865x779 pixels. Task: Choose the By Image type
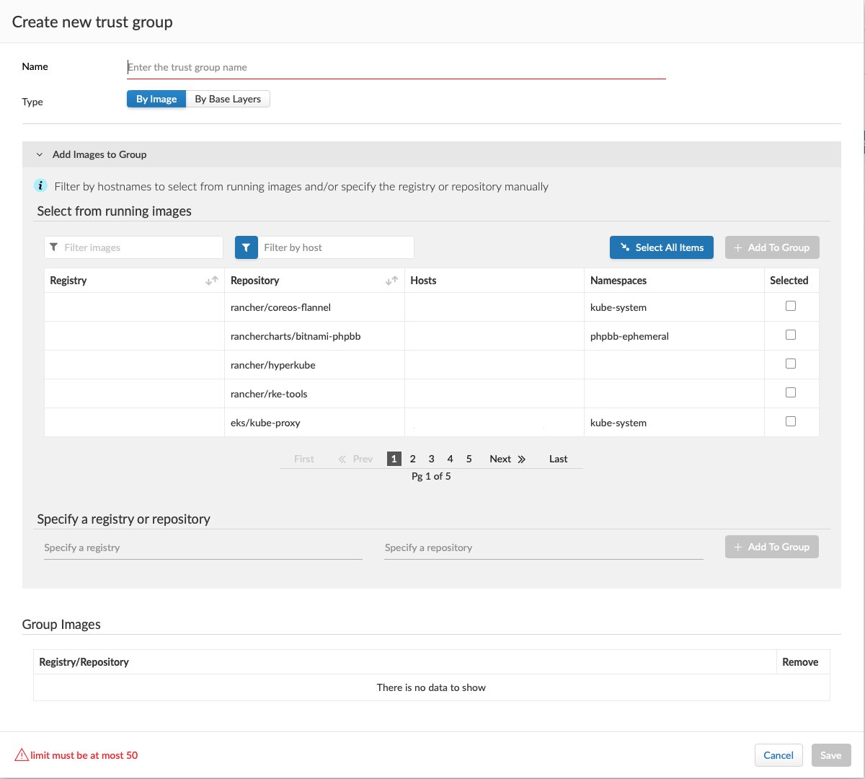pos(156,99)
